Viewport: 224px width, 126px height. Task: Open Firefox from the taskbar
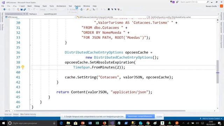104,123
